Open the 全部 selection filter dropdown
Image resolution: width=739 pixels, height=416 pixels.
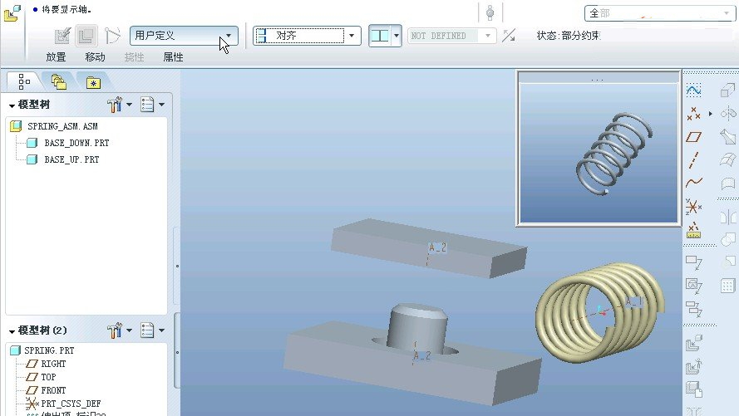659,13
